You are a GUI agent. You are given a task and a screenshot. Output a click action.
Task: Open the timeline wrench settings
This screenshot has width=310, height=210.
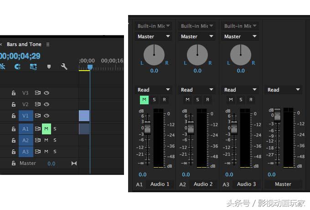[64, 67]
